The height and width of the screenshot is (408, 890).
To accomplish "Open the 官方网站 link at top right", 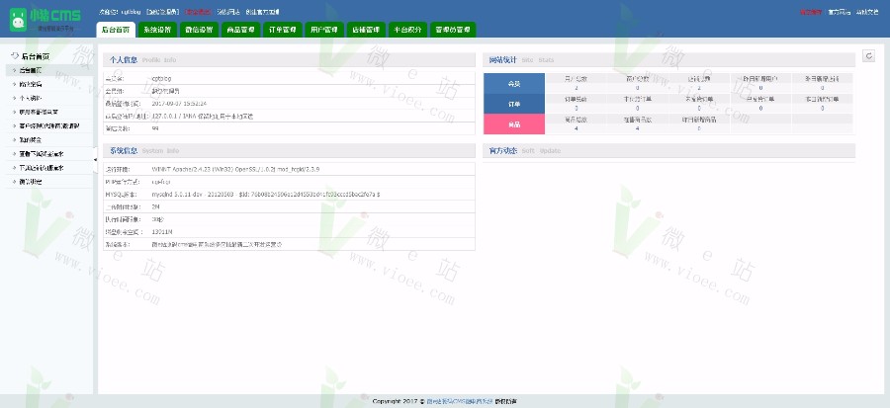I will click(839, 11).
